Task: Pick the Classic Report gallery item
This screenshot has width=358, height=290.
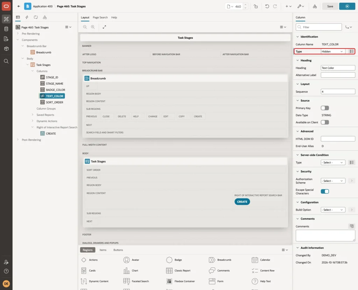Action: [178, 270]
